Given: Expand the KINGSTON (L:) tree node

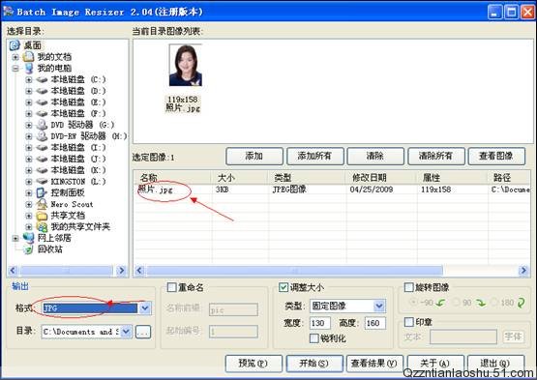Looking at the screenshot, I should pyautogui.click(x=29, y=182).
